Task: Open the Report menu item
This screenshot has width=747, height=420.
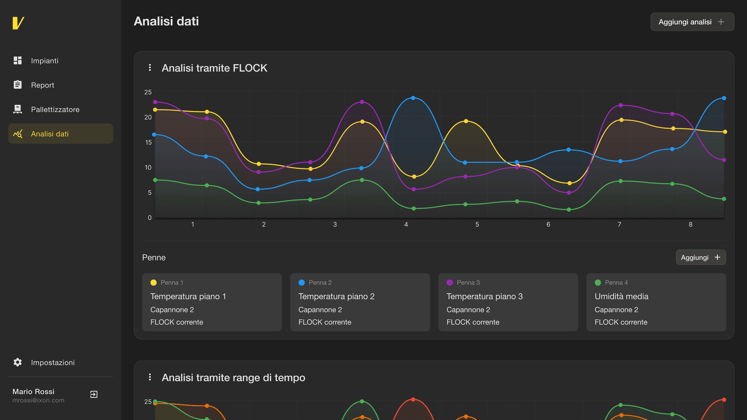Action: click(42, 85)
